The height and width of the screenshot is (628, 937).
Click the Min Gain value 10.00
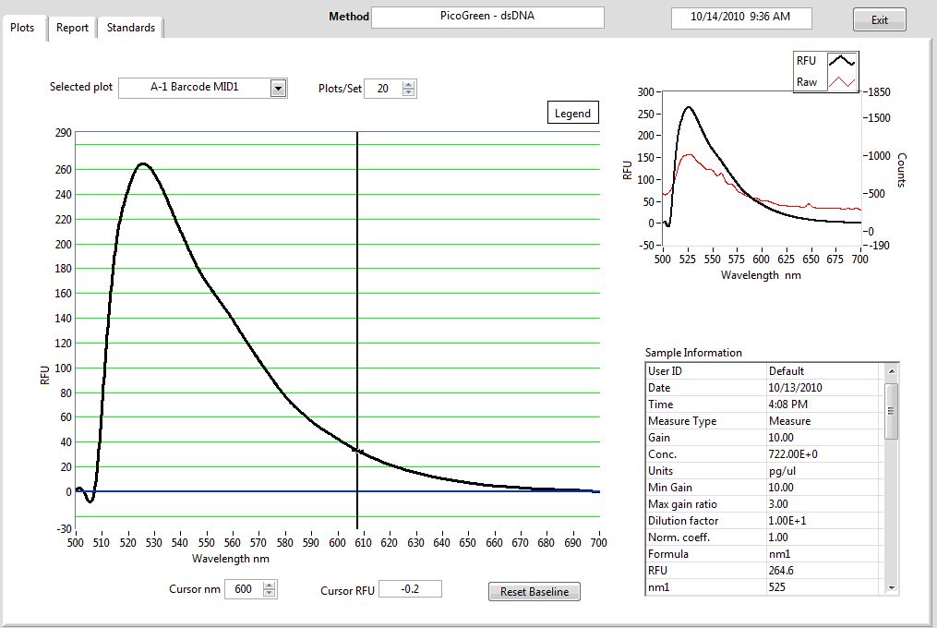click(781, 488)
